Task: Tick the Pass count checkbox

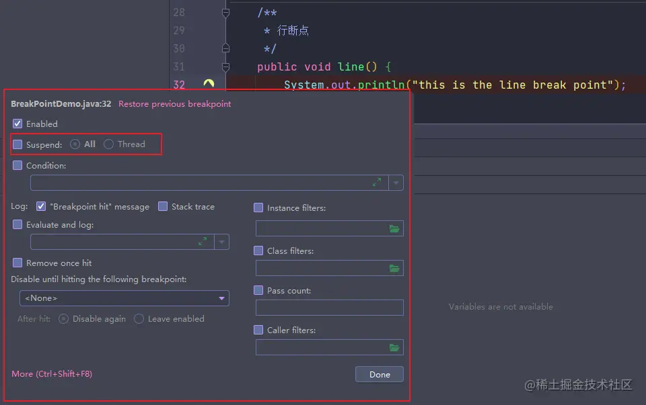Action: [258, 290]
